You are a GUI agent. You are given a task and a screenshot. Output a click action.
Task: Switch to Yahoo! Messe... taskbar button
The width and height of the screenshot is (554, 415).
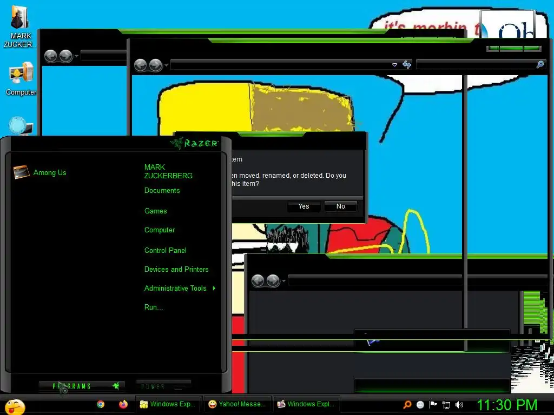pyautogui.click(x=237, y=404)
